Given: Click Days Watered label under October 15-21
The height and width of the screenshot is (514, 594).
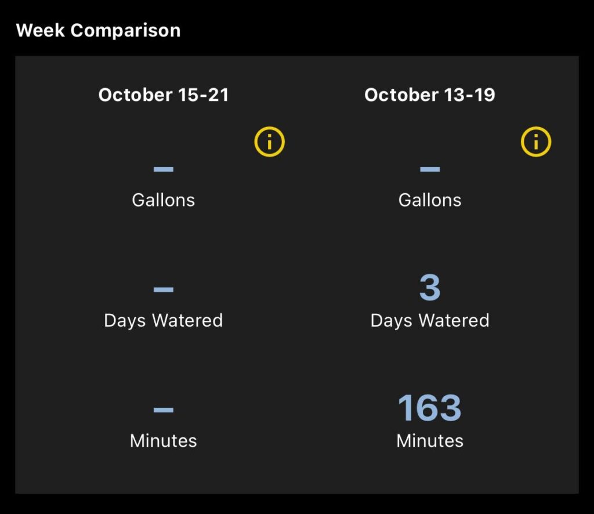Looking at the screenshot, I should (x=164, y=320).
